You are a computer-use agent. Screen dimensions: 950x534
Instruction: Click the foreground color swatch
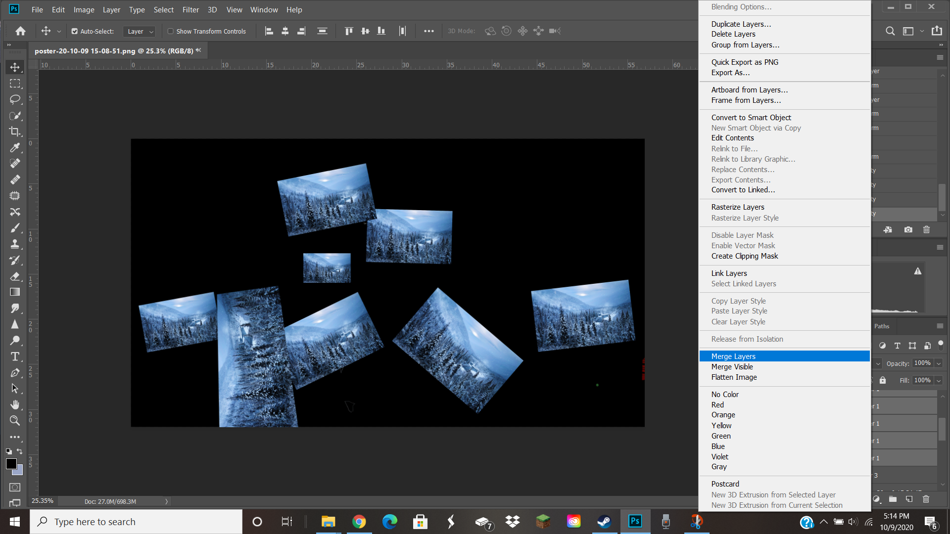click(x=11, y=464)
